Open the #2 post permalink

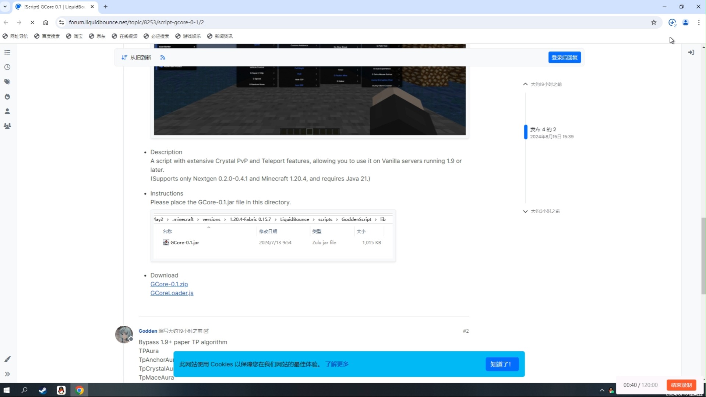coord(466,331)
